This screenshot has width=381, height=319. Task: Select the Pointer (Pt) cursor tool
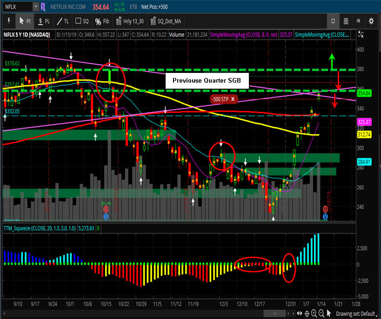(x=25, y=21)
